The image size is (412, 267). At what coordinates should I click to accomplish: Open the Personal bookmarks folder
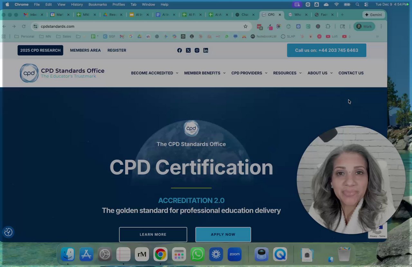click(24, 36)
